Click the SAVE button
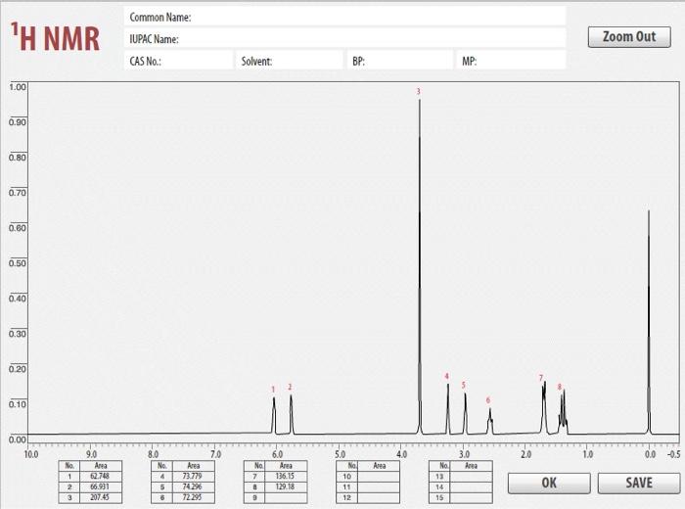Image resolution: width=685 pixels, height=509 pixels. coord(639,483)
